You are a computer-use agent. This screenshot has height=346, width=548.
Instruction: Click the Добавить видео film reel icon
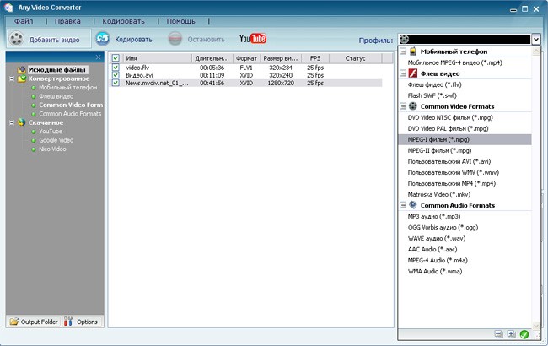click(x=17, y=39)
